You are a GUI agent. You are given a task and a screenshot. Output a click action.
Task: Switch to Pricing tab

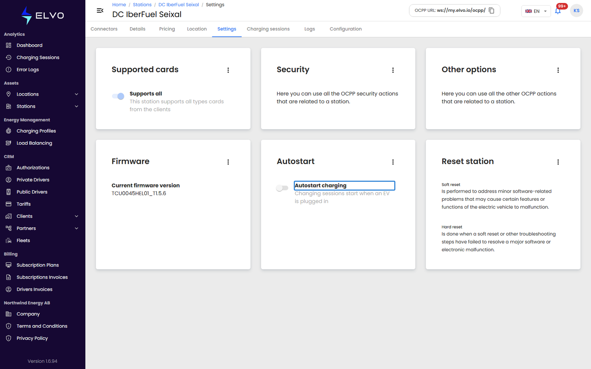point(167,29)
